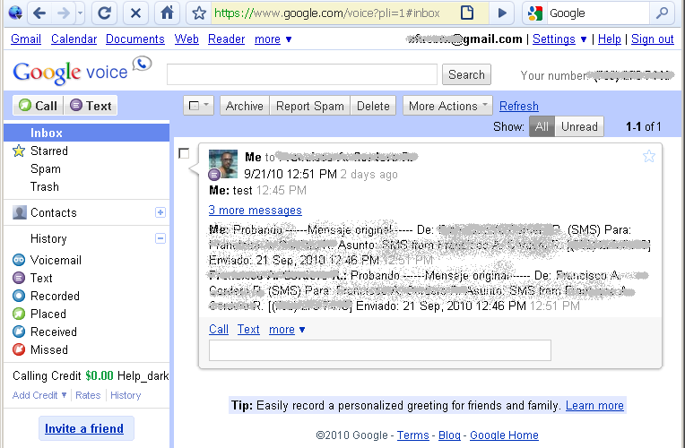Show only Unread messages
This screenshot has height=448, width=685.
coord(579,126)
